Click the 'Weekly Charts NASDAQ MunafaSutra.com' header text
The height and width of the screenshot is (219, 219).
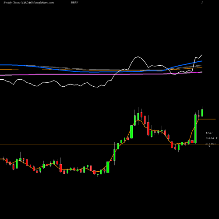pos(28,3)
